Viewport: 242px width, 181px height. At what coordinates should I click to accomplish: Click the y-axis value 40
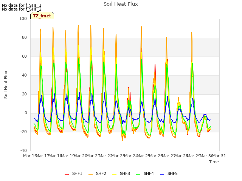click(24, 75)
